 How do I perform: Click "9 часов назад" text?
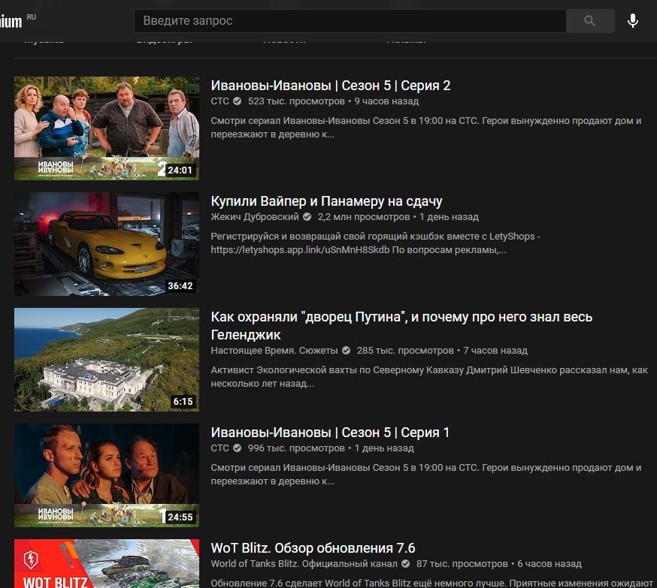386,101
